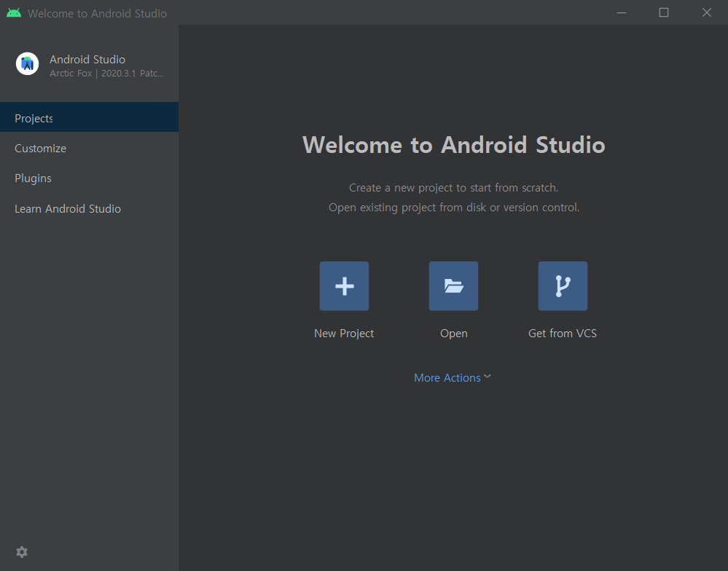The width and height of the screenshot is (728, 571).
Task: Click the New Project plus icon
Action: (x=344, y=285)
